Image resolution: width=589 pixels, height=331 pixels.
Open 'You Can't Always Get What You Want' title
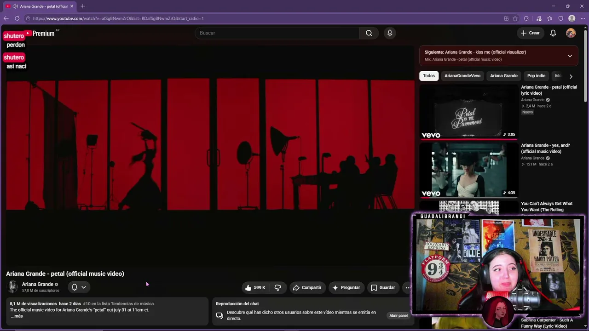[547, 207]
